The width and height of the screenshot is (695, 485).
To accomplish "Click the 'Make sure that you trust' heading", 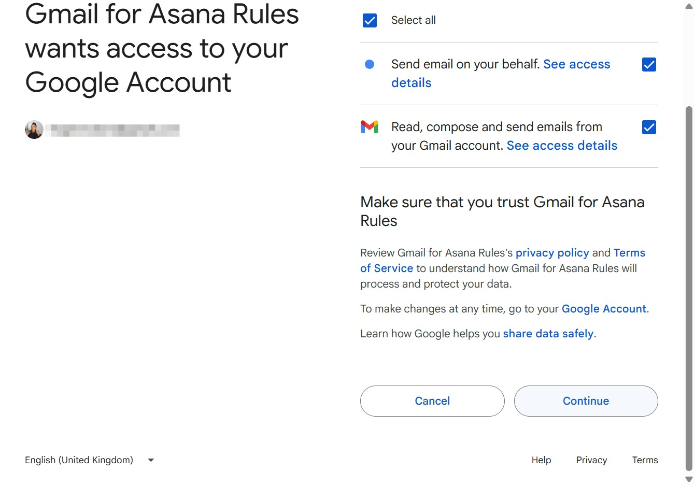I will 502,211.
